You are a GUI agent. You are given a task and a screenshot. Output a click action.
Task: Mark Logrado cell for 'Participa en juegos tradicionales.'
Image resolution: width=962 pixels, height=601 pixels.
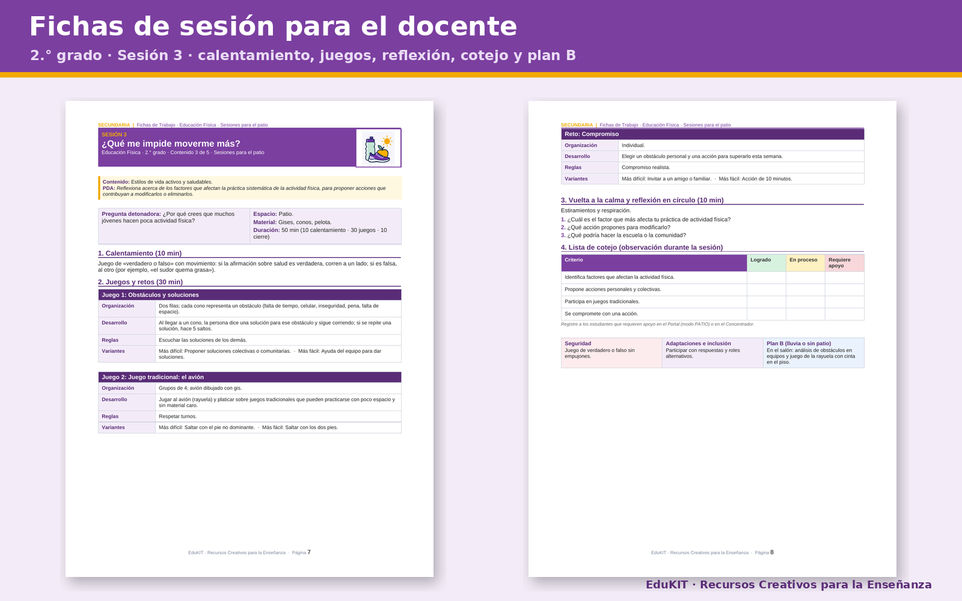[x=767, y=302]
